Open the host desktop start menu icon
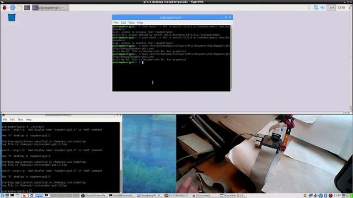Screen dimensions: 353x198 (2, 196)
